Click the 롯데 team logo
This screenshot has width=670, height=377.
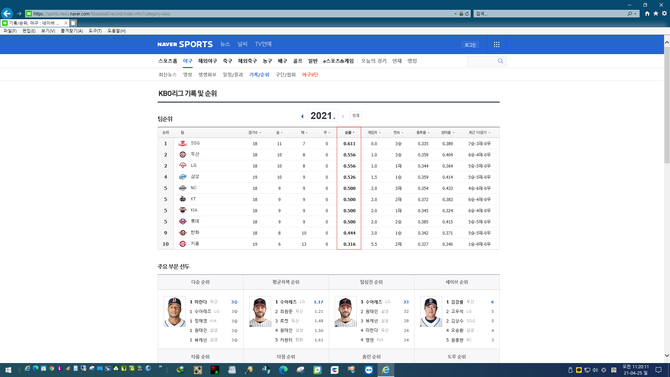(183, 222)
